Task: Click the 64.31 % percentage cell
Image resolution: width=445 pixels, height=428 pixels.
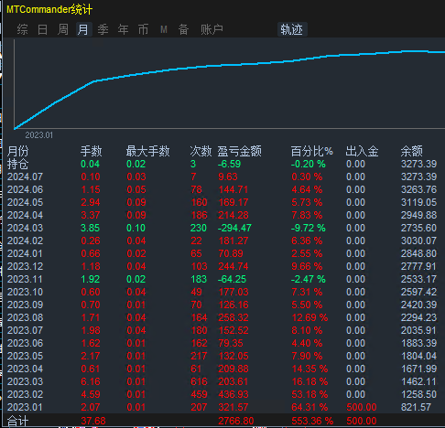Action: click(x=309, y=407)
